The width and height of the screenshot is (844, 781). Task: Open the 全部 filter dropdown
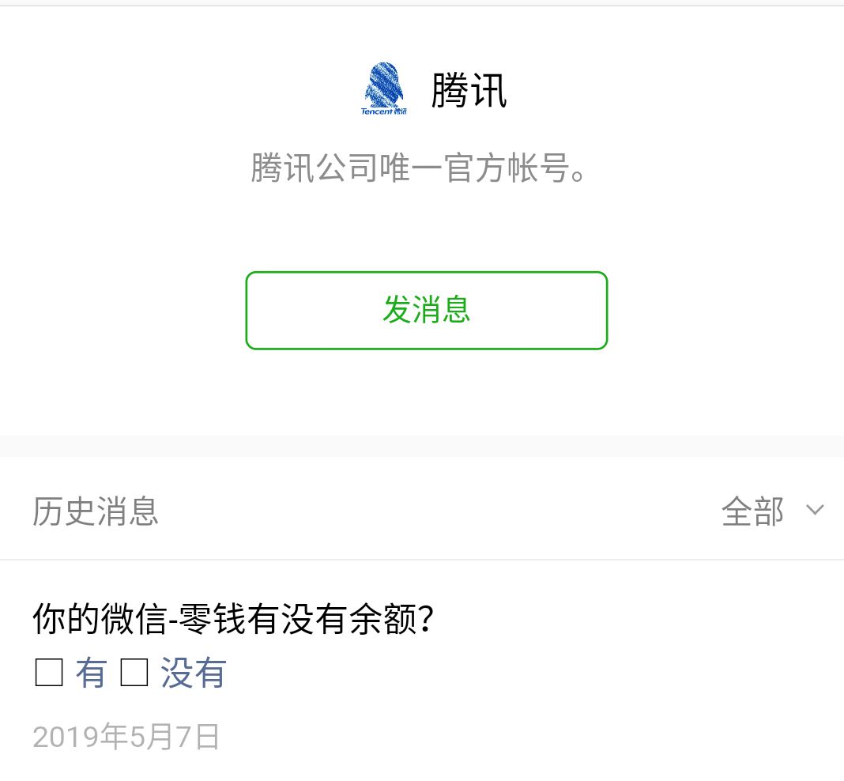click(753, 511)
